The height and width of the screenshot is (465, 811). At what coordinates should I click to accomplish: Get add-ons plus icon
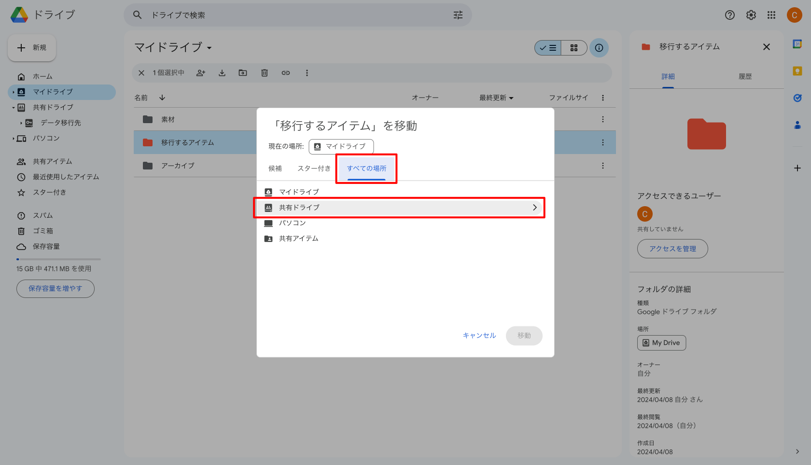point(797,168)
